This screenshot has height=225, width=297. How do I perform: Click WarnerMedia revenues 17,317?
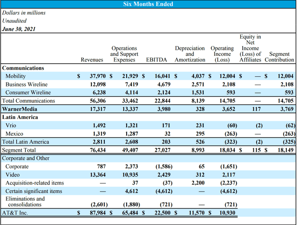coord(97,109)
